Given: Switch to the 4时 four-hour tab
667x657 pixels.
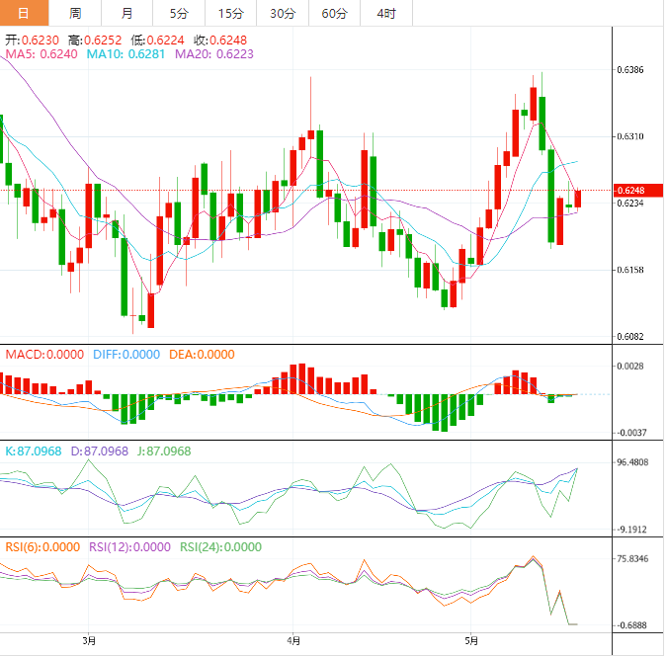Looking at the screenshot, I should pos(386,13).
